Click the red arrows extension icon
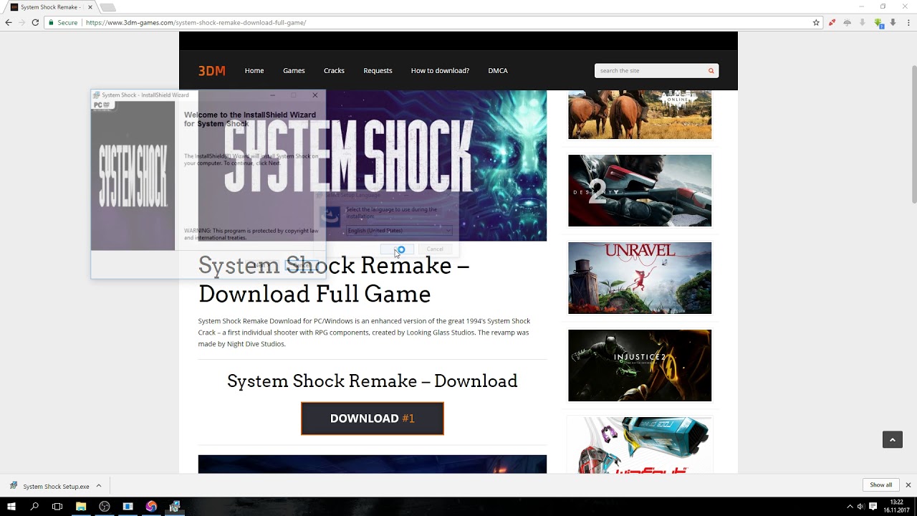917x516 pixels. pyautogui.click(x=832, y=22)
